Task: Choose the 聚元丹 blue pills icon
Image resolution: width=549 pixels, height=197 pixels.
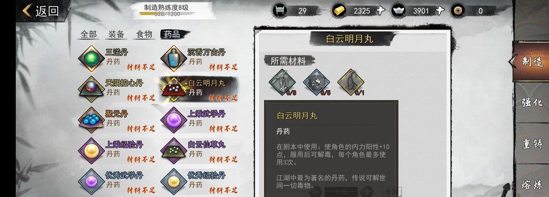Action: 91,120
